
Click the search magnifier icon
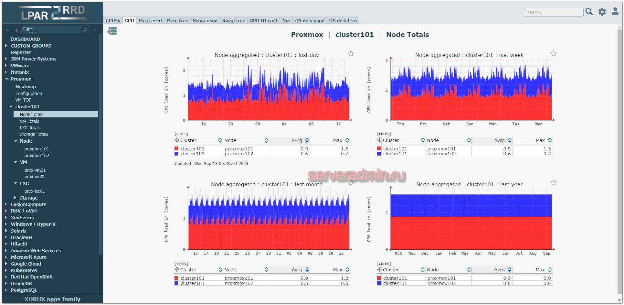click(589, 12)
